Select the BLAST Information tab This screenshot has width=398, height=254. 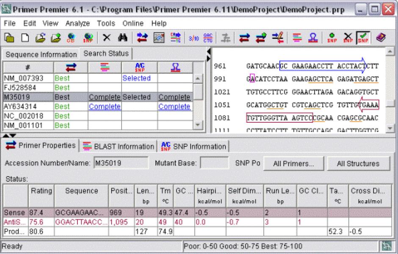(x=118, y=146)
